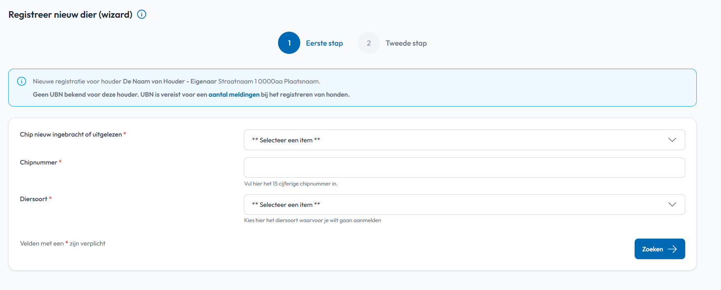The width and height of the screenshot is (721, 290).
Task: Select step 1 circle in wizard
Action: point(289,43)
